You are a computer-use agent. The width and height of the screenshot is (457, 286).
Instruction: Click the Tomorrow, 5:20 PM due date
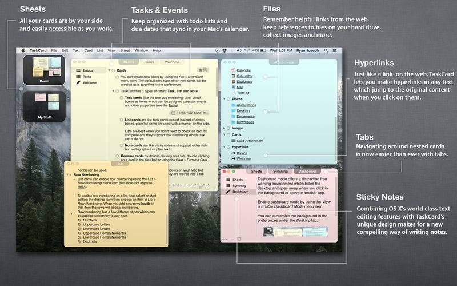(190, 113)
